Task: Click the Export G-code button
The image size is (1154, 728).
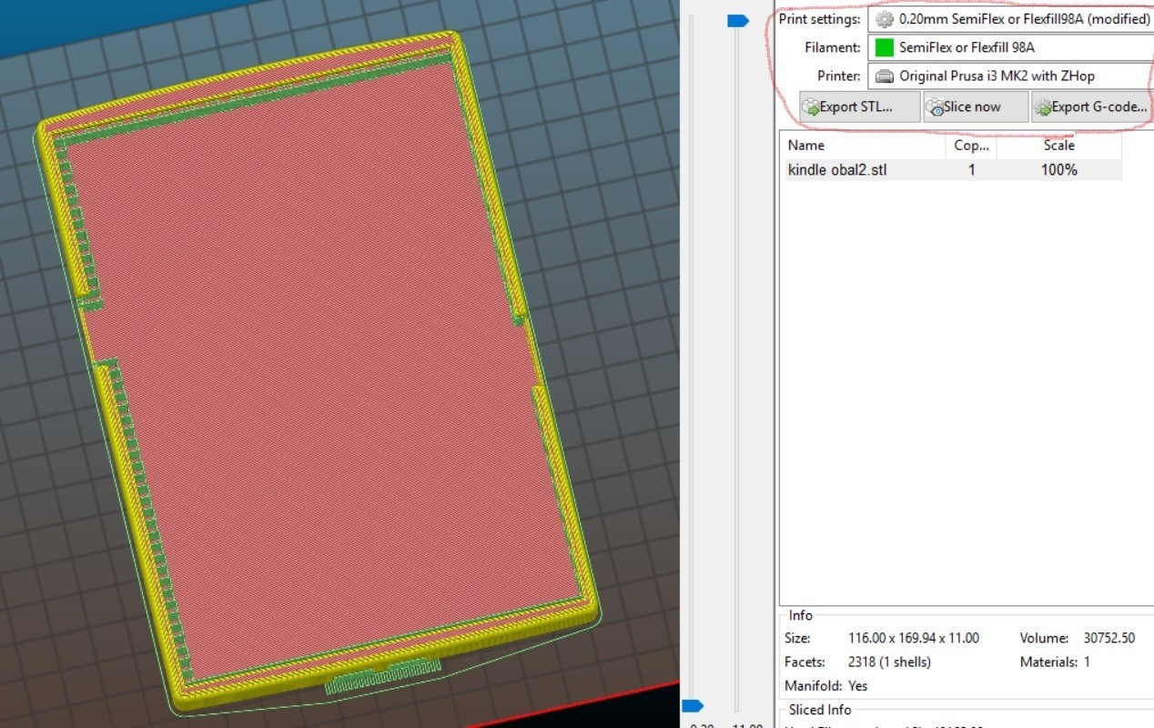Action: (x=1092, y=106)
